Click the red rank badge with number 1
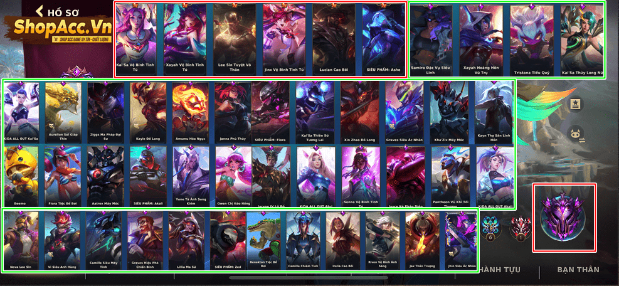Viewport: 619px width, 286px height. pyautogui.click(x=521, y=227)
